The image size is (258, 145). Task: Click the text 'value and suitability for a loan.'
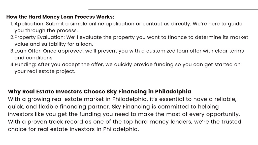point(54,44)
